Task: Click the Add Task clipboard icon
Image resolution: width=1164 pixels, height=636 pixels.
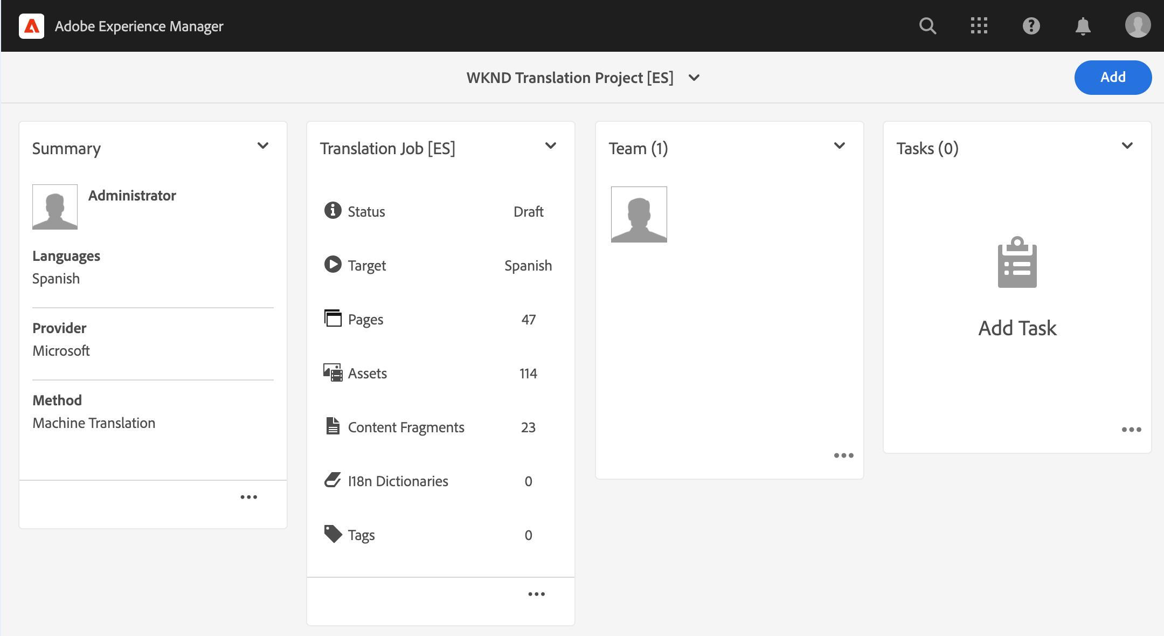Action: click(x=1017, y=262)
